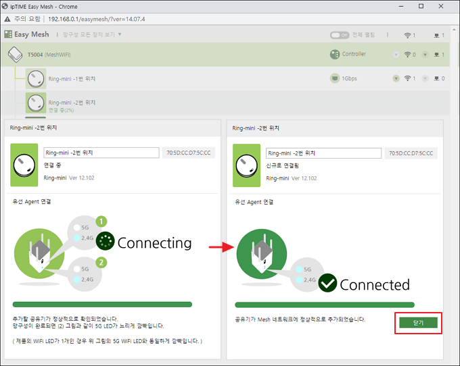
Task: Click wired port icon on T5004 row
Action: coord(436,55)
